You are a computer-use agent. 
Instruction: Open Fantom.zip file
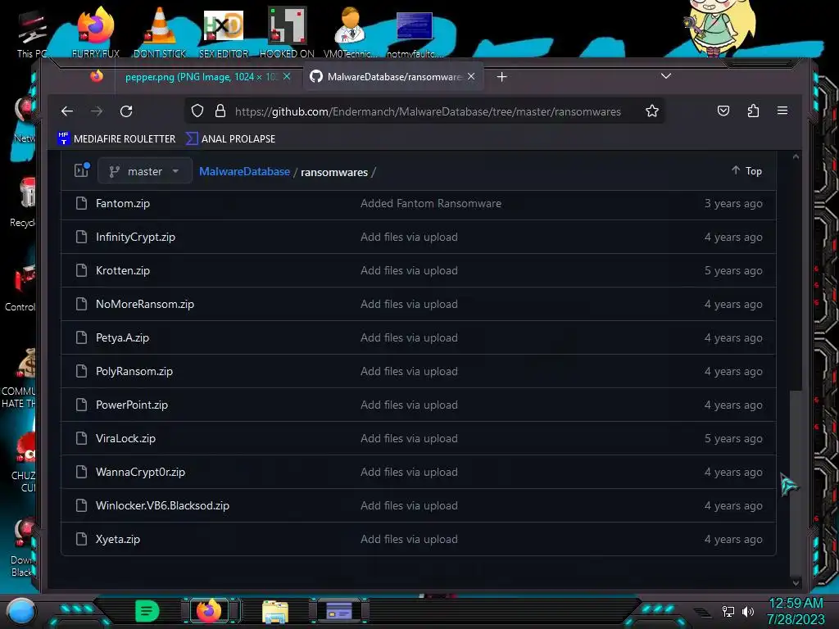123,203
